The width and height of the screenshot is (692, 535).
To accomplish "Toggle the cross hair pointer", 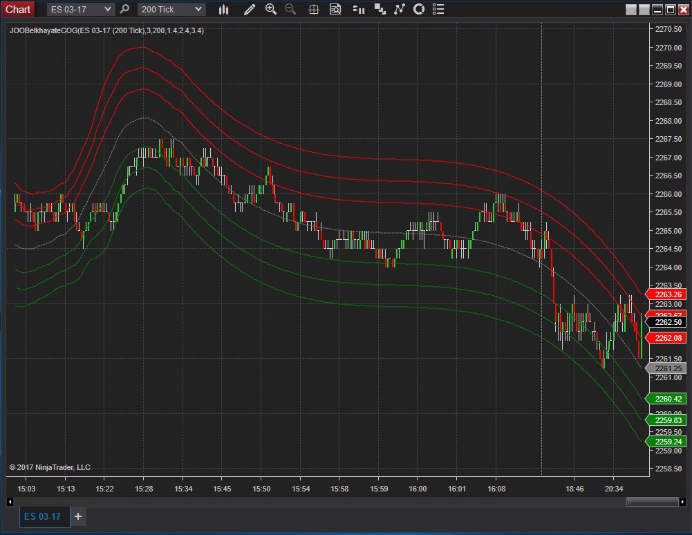I will (313, 9).
